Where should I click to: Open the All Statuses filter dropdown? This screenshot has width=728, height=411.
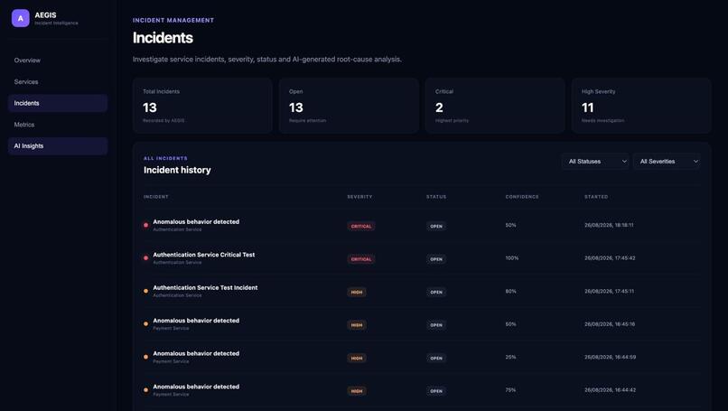[x=595, y=161]
